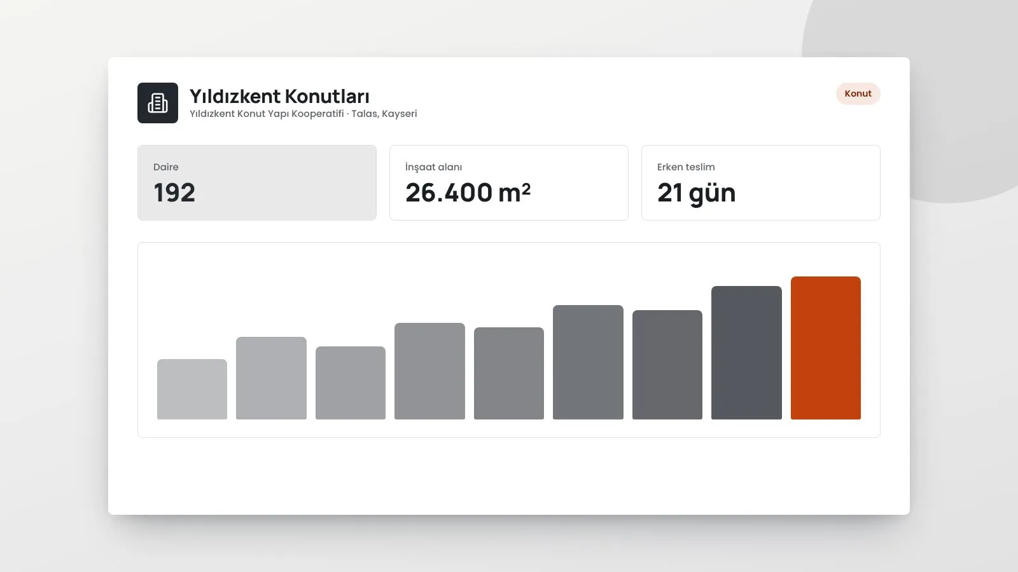Select the İnşaat alanı stat card
1018x572 pixels.
[x=509, y=183]
